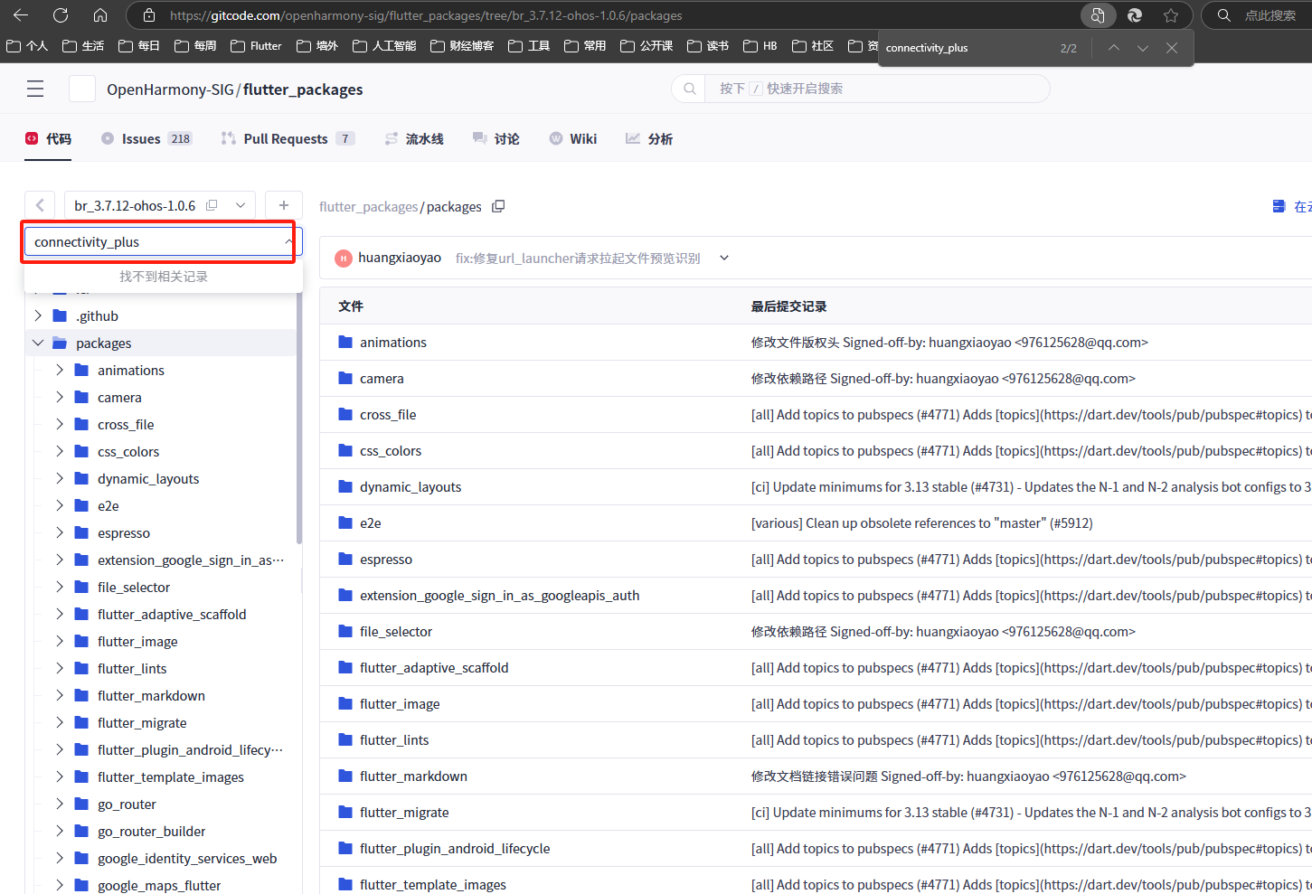Open the Flutter bookmarks folder
This screenshot has width=1312, height=894.
tap(256, 45)
